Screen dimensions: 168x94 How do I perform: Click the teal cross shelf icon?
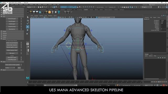pyautogui.click(x=59, y=12)
